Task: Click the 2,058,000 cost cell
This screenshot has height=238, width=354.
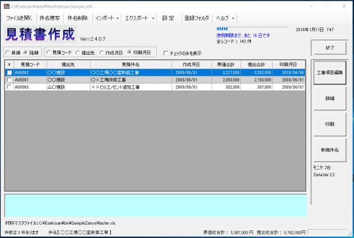Action: pos(226,80)
